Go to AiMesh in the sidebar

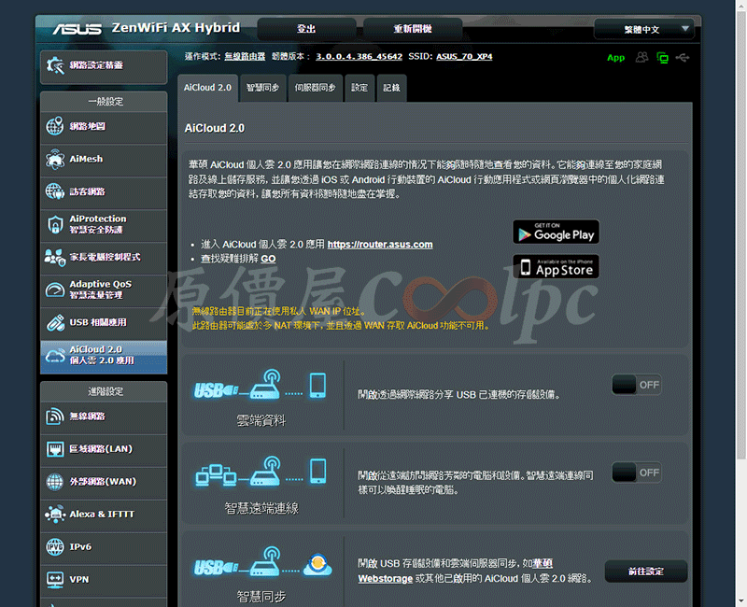coord(104,159)
